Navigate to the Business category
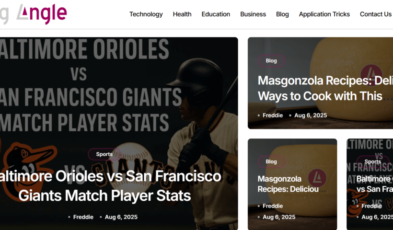 253,14
